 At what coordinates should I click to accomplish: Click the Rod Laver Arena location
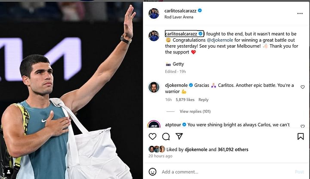[179, 17]
